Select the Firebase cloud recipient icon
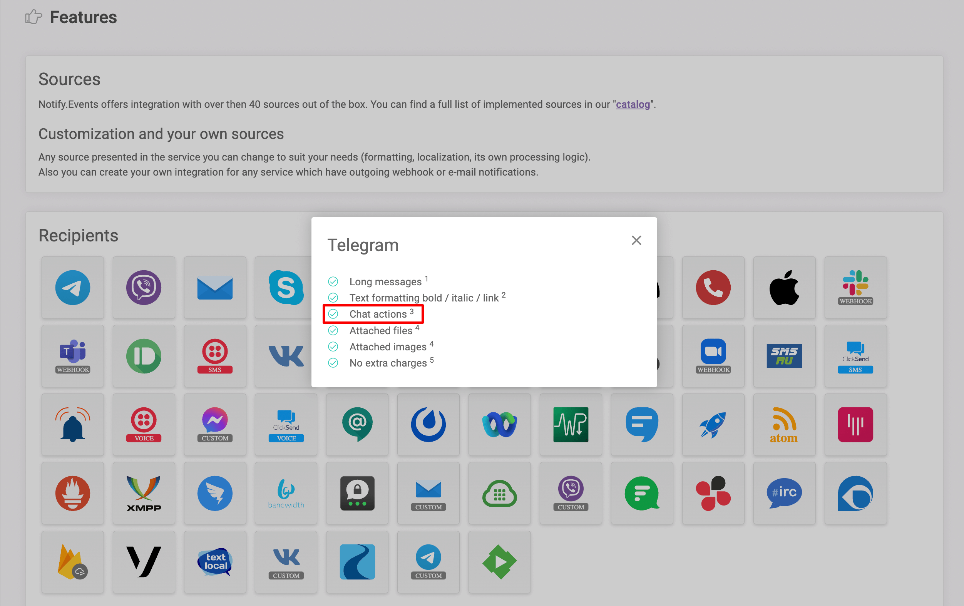 [x=72, y=562]
